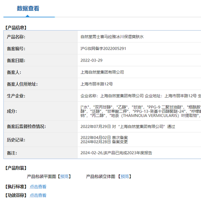201x201 pixels.
Task: Click the product name 自然堂男士喜马拉雅冰川保湿爽肤水
Action: 112,37
